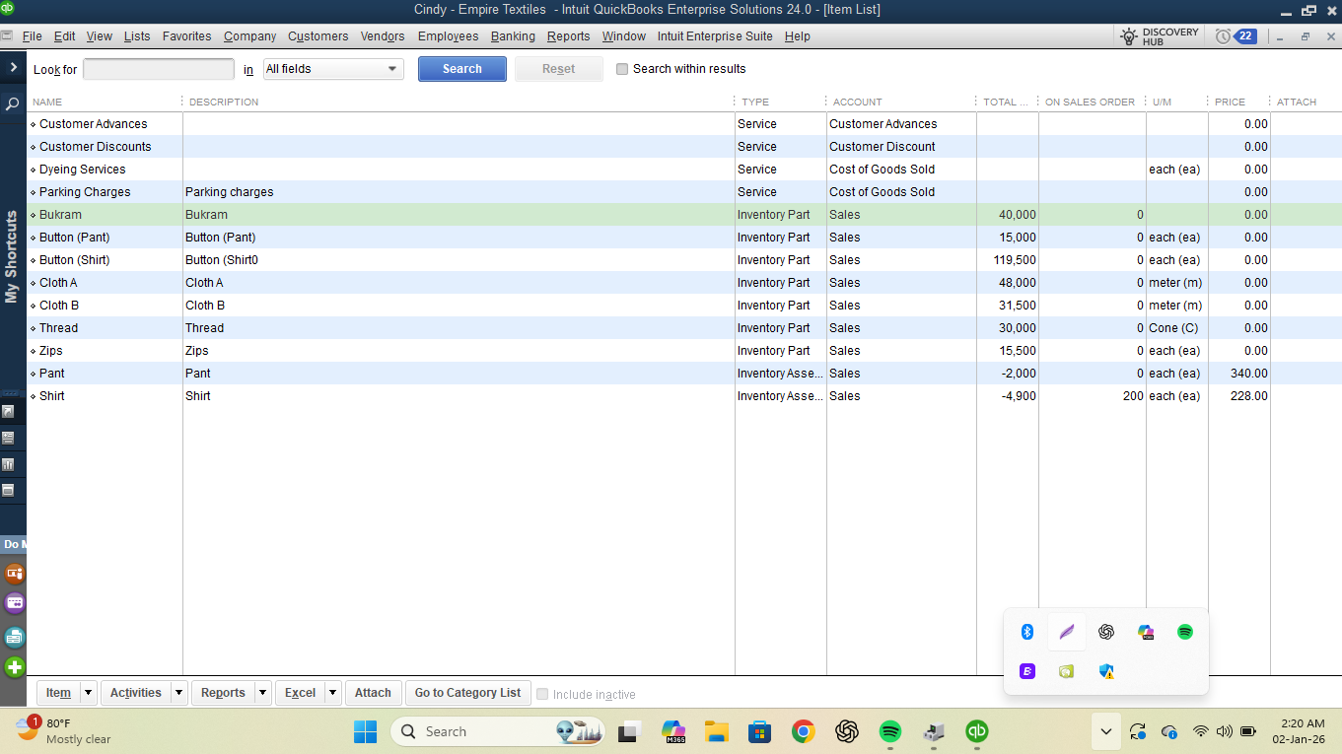Open Windows Security shield with warning

(1105, 671)
